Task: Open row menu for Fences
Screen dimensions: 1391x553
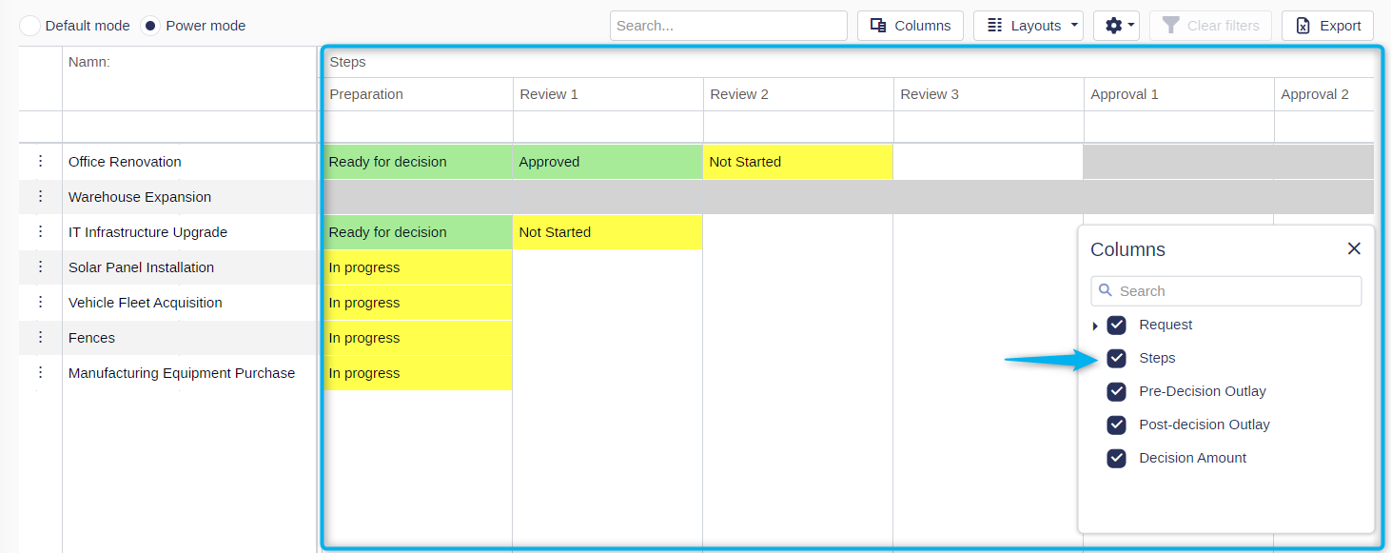Action: click(x=40, y=337)
